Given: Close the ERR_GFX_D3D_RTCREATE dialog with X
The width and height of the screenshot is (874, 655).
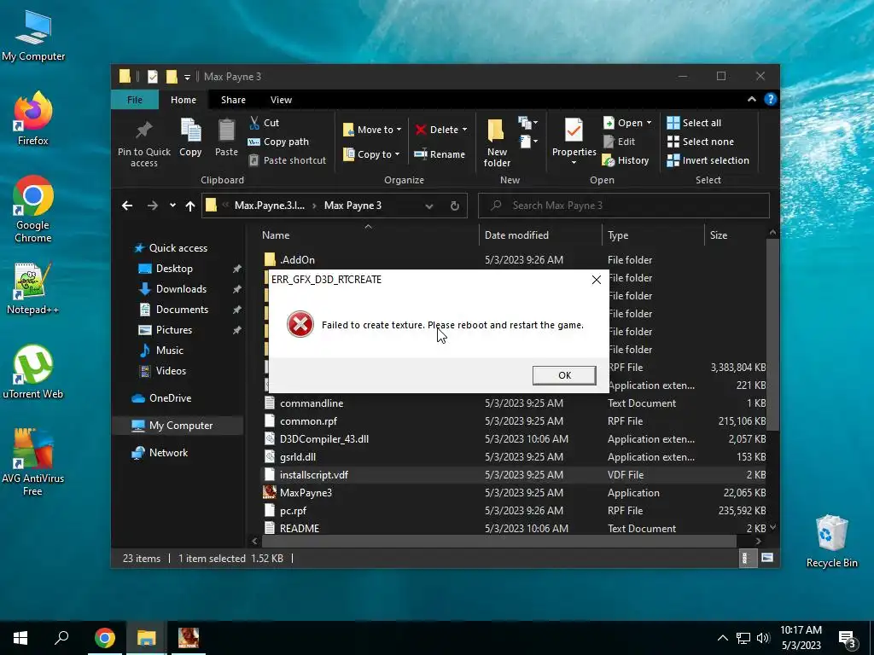Looking at the screenshot, I should pos(597,280).
